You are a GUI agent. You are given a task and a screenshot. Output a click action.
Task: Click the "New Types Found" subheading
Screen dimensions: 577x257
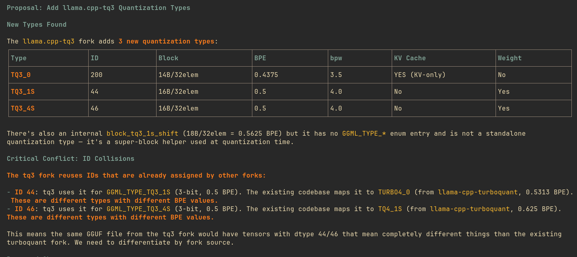[x=37, y=24]
